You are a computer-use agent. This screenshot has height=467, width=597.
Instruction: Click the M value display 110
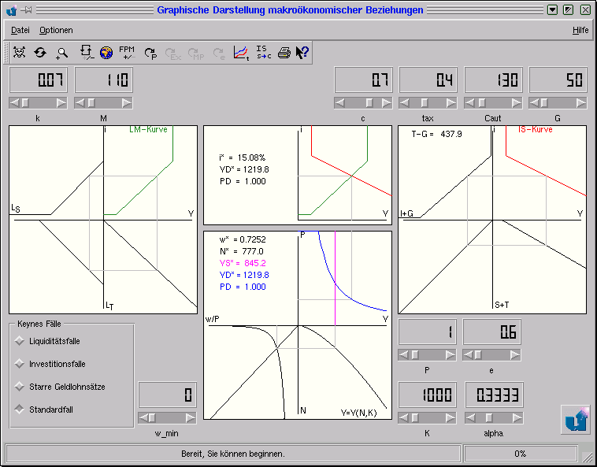pos(104,80)
